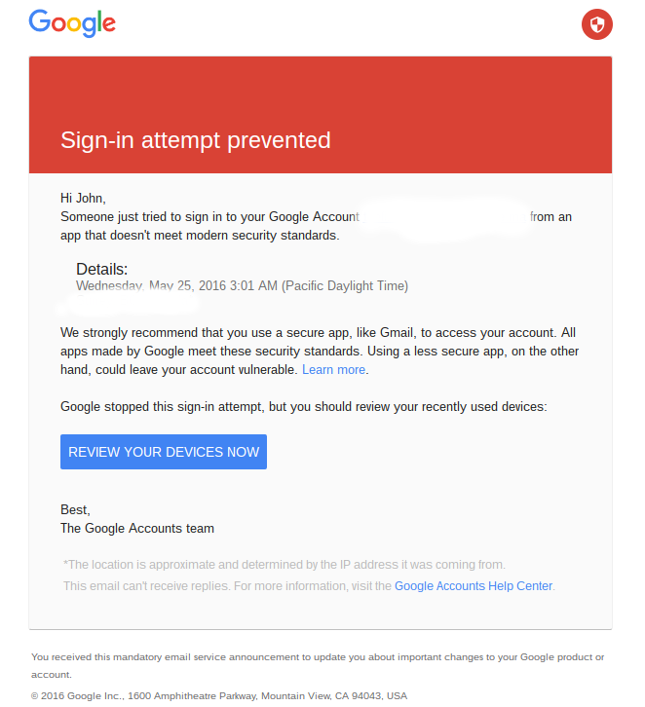The image size is (645, 707).
Task: Click the Google logo
Action: pos(72,23)
